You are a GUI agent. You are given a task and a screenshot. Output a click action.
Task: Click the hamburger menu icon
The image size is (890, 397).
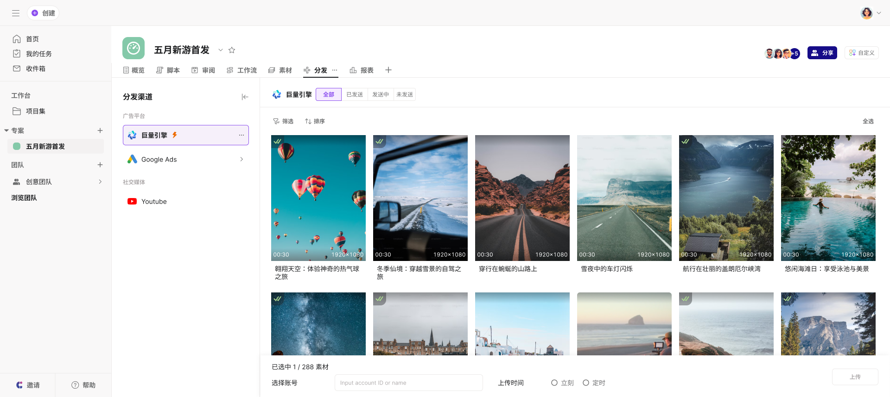(x=16, y=13)
